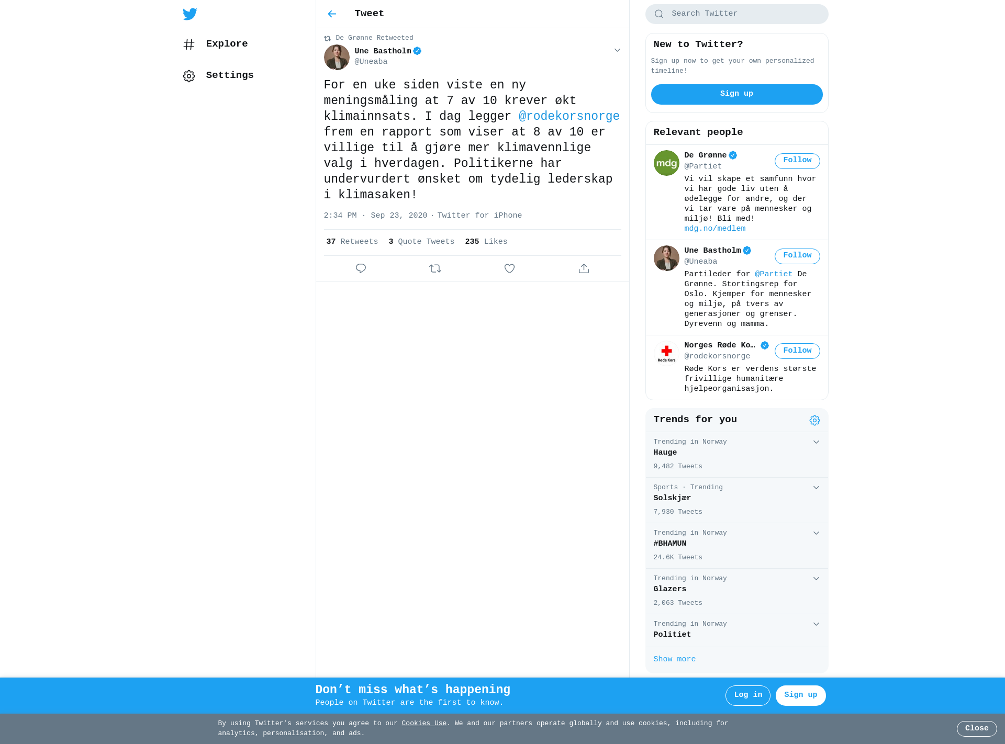
Task: Open Une Bastholm's profile picture in tweet
Action: [x=337, y=57]
